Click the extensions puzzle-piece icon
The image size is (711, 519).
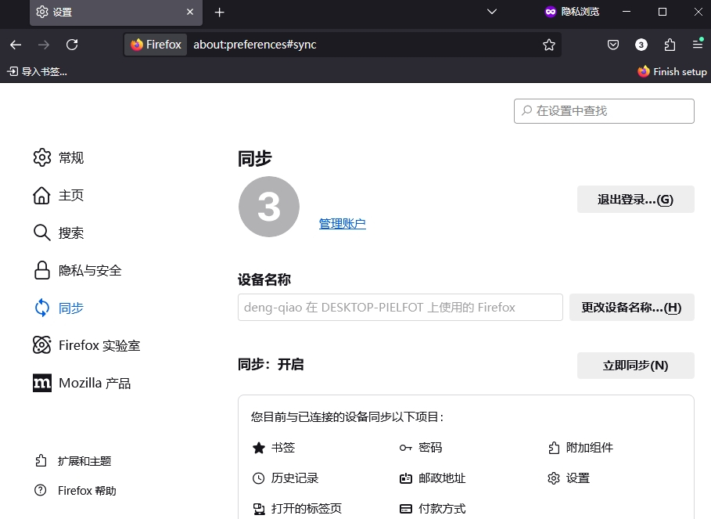tap(670, 45)
